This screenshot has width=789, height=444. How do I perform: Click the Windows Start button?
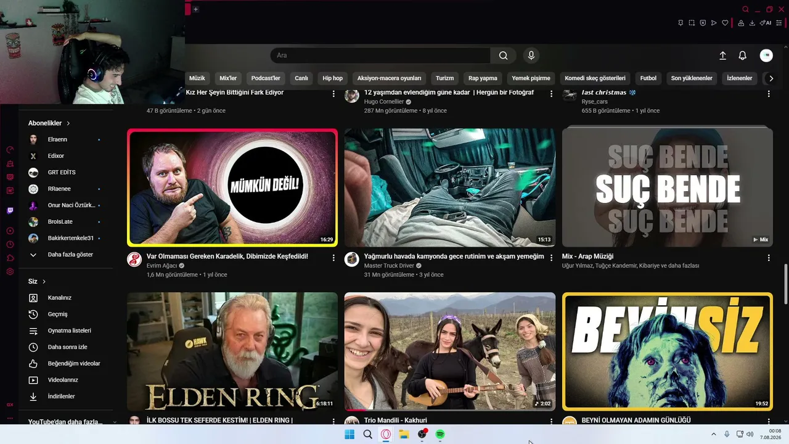[350, 434]
